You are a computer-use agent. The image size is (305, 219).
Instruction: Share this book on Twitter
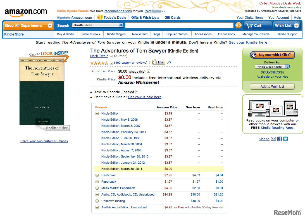(285, 139)
